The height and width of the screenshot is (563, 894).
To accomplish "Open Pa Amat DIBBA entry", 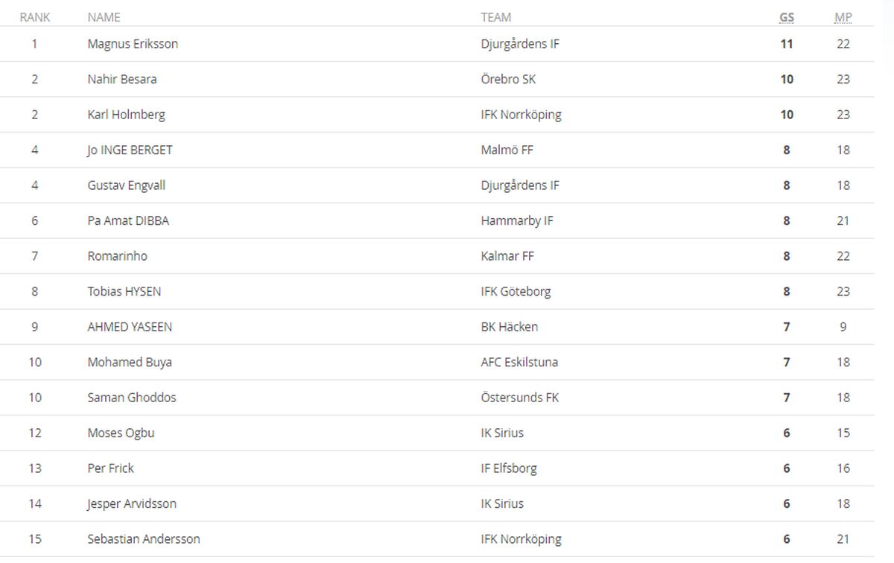I will [128, 220].
